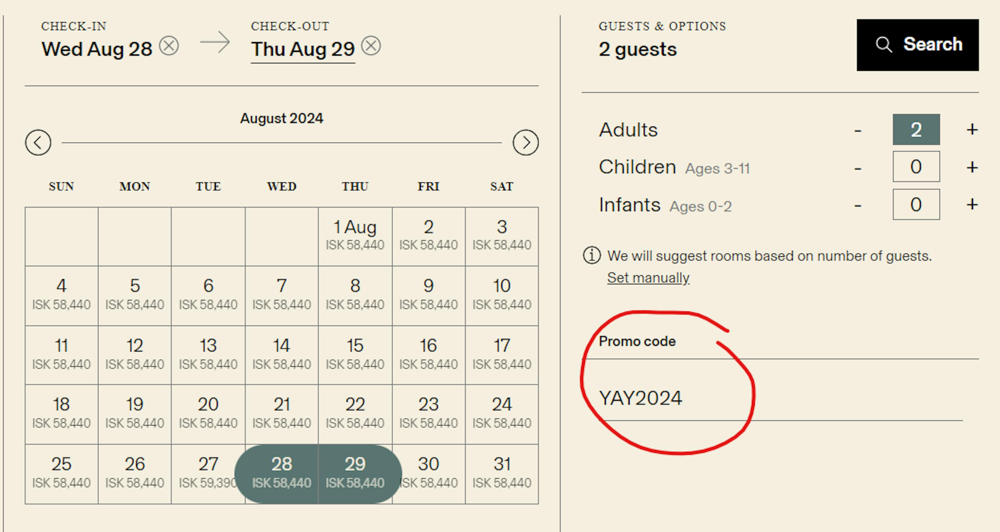Clear the check-in date Wed Aug 28
The width and height of the screenshot is (1000, 532).
coord(169,46)
